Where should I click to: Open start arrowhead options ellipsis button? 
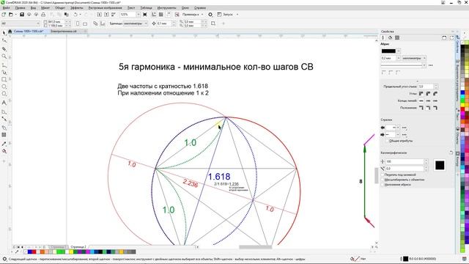(x=405, y=128)
